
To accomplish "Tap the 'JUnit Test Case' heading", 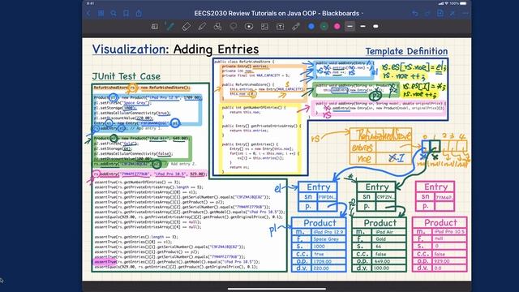I will pos(127,76).
